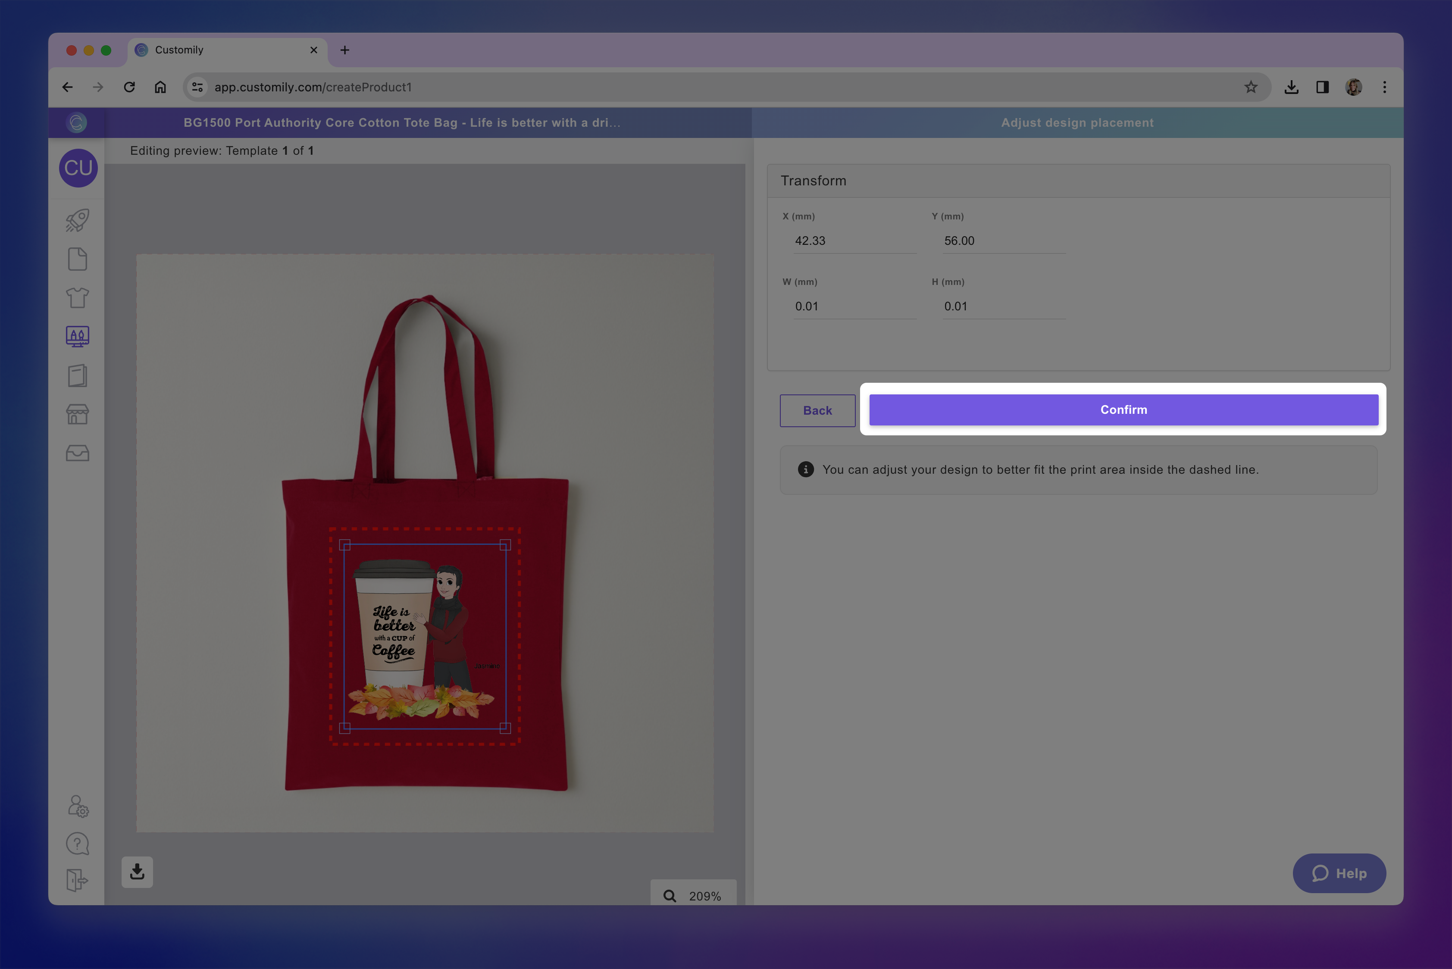Screen dimensions: 1452x969
Task: Open user account settings icon
Action: [78, 806]
